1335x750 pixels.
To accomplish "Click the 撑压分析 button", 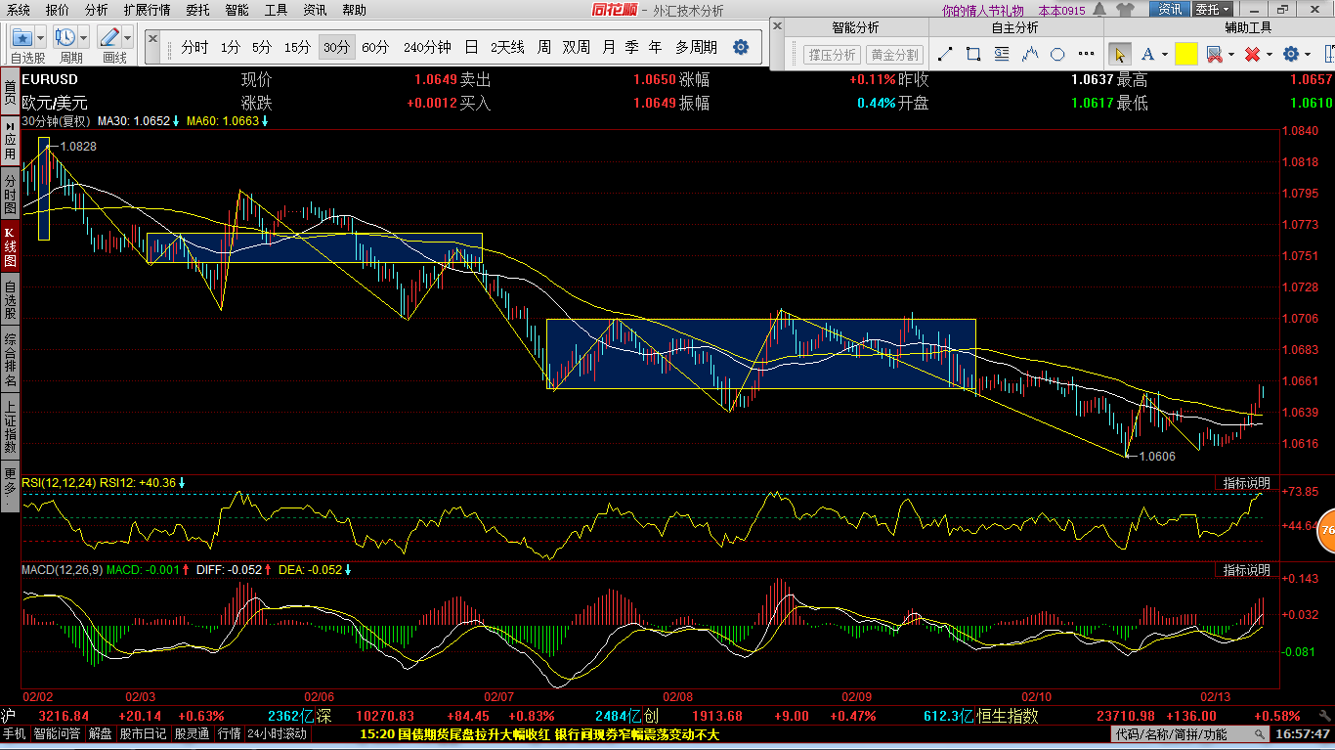I will (832, 55).
